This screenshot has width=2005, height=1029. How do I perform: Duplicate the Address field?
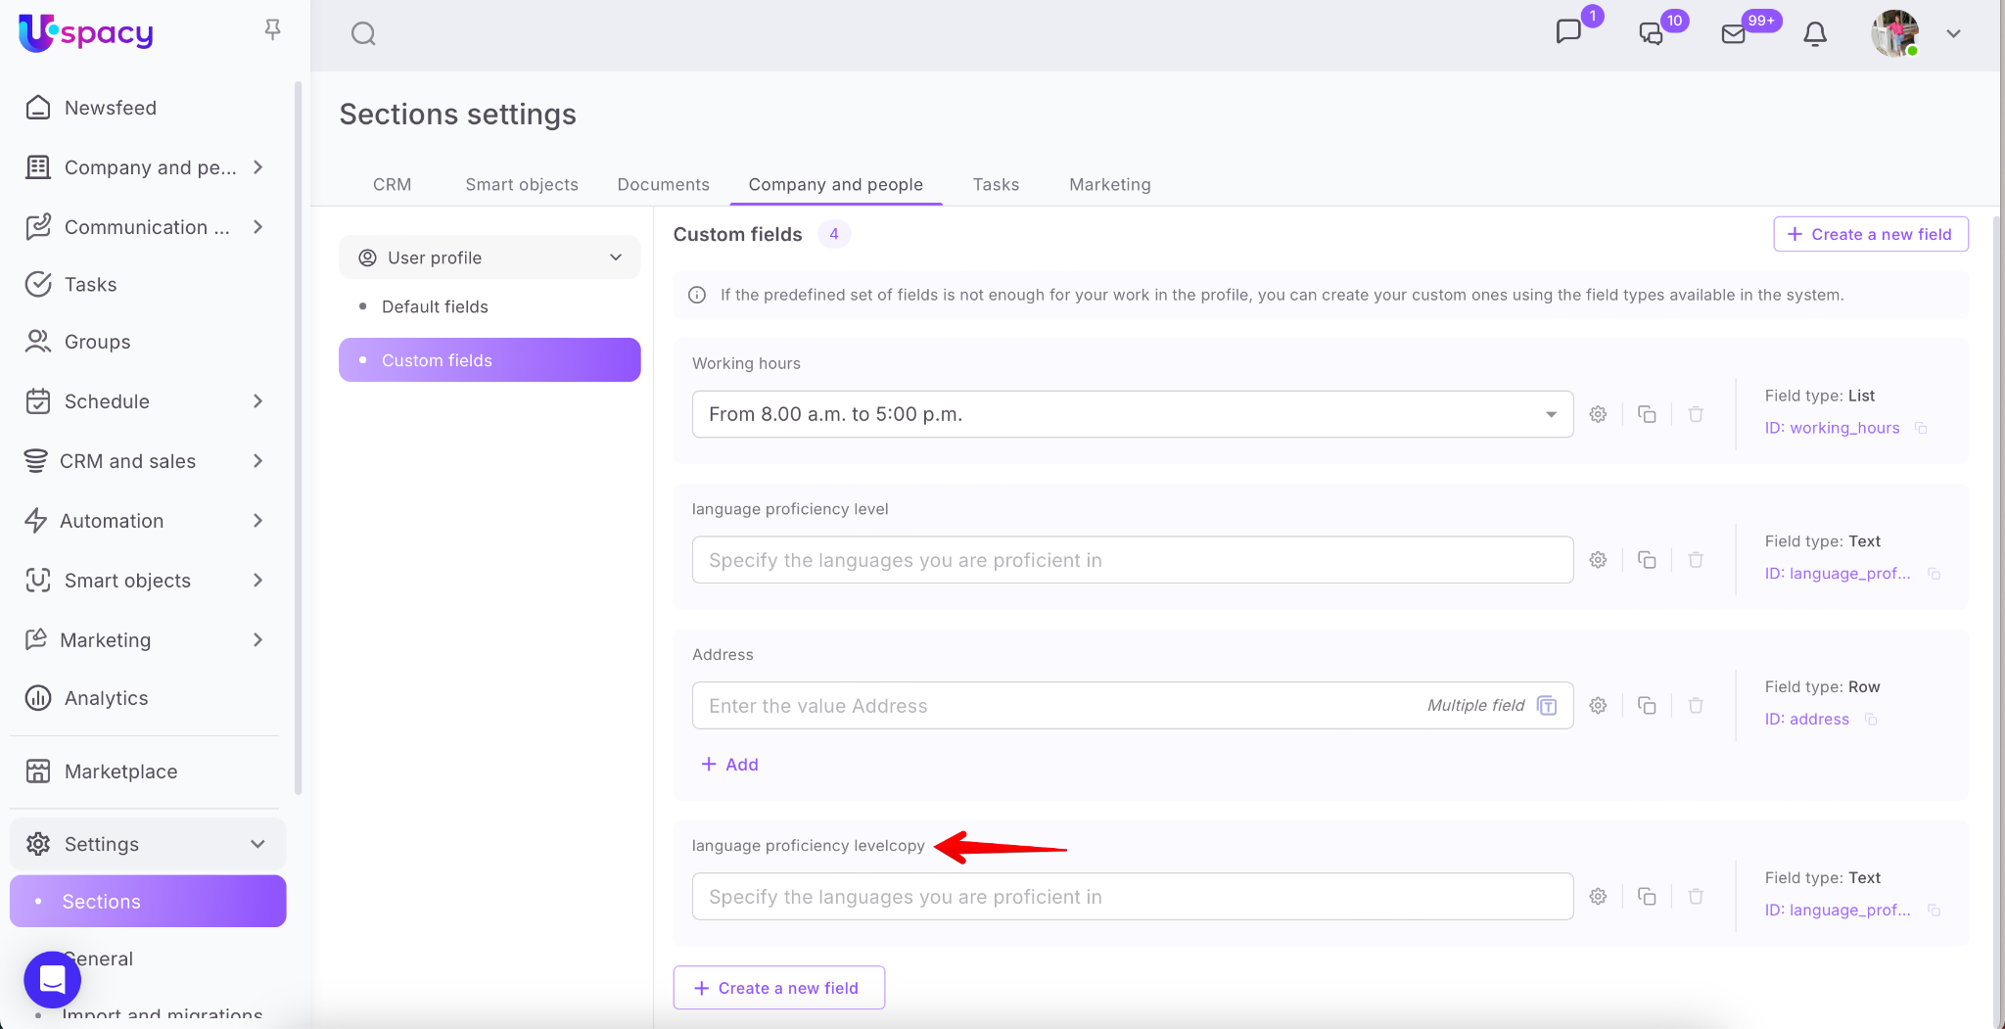click(x=1647, y=706)
